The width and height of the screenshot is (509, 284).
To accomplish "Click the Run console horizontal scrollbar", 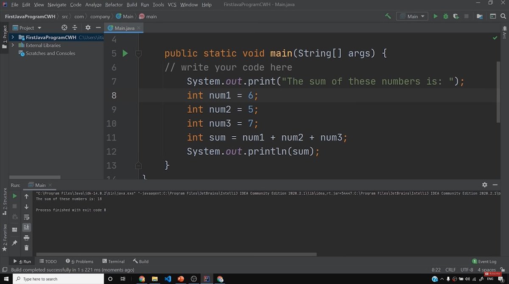I will tap(176, 254).
